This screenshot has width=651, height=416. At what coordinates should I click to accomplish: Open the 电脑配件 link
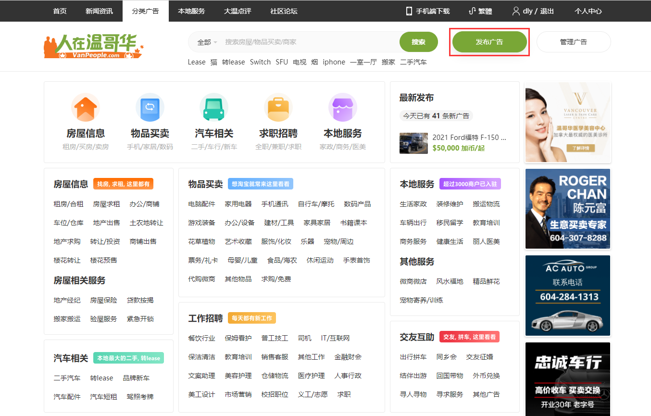point(201,204)
